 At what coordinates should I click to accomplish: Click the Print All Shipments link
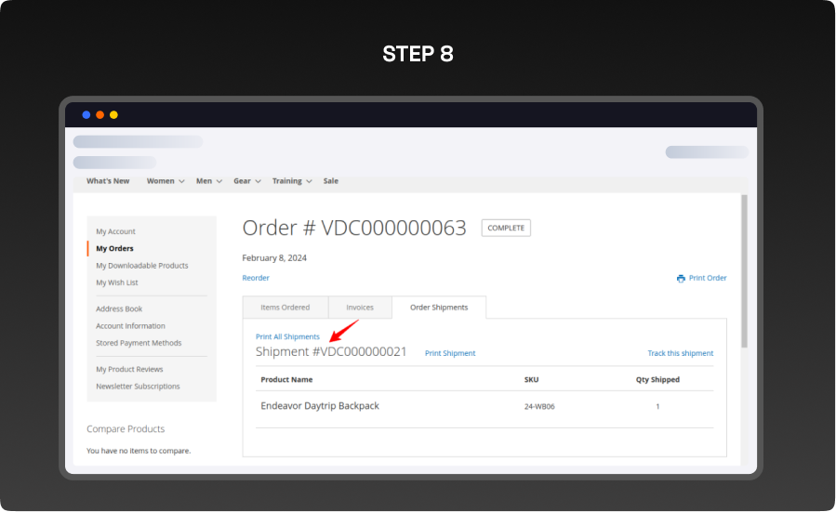click(x=287, y=336)
